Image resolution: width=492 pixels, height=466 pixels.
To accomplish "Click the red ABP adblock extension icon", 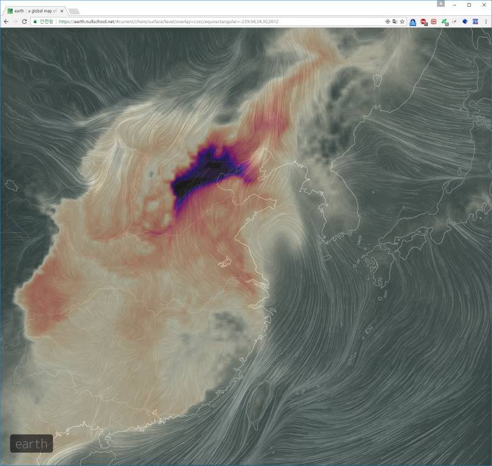I will click(x=423, y=21).
